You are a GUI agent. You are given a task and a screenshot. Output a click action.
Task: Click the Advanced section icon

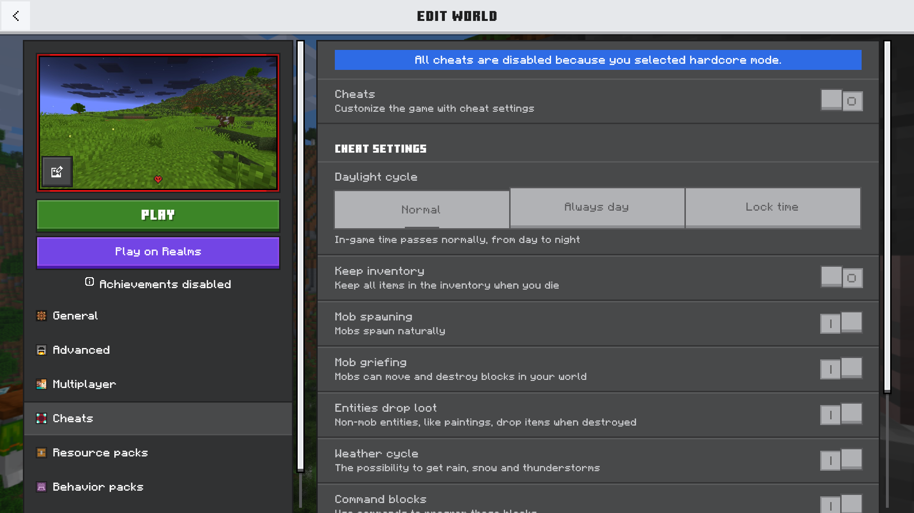(41, 350)
